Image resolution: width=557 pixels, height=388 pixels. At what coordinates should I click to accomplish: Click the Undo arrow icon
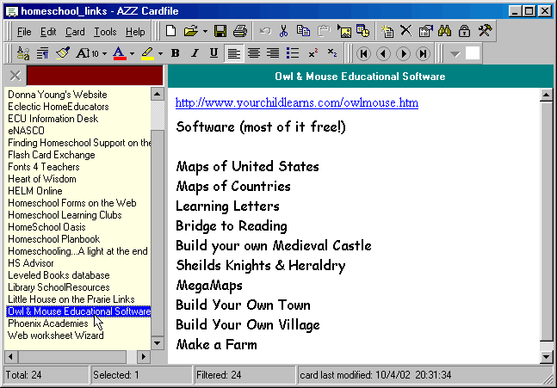[265, 31]
